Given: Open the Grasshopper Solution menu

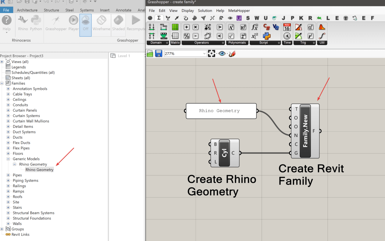Looking at the screenshot, I should coord(205,11).
